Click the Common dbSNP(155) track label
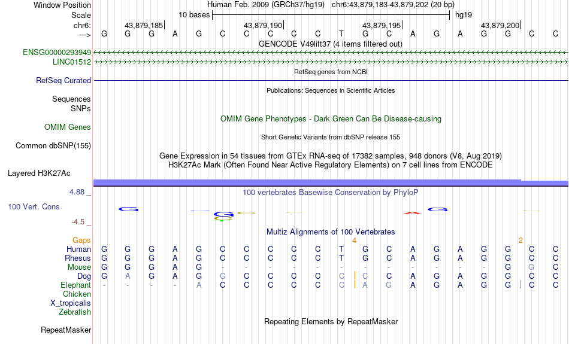Screen dimensions: 569x344 coord(53,146)
